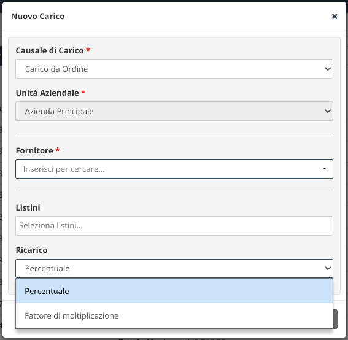Open the Causale di Carico select box
348x340 pixels.
click(x=174, y=69)
